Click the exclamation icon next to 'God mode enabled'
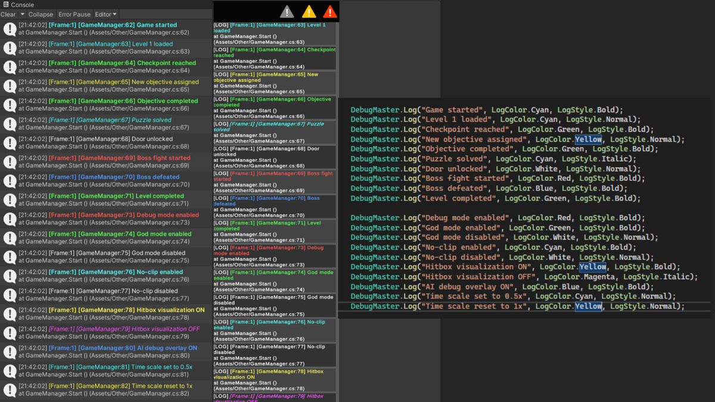Image resolution: width=715 pixels, height=402 pixels. (10, 237)
